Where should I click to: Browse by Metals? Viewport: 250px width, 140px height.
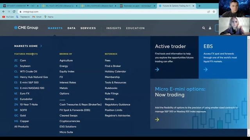pyautogui.click(x=64, y=88)
